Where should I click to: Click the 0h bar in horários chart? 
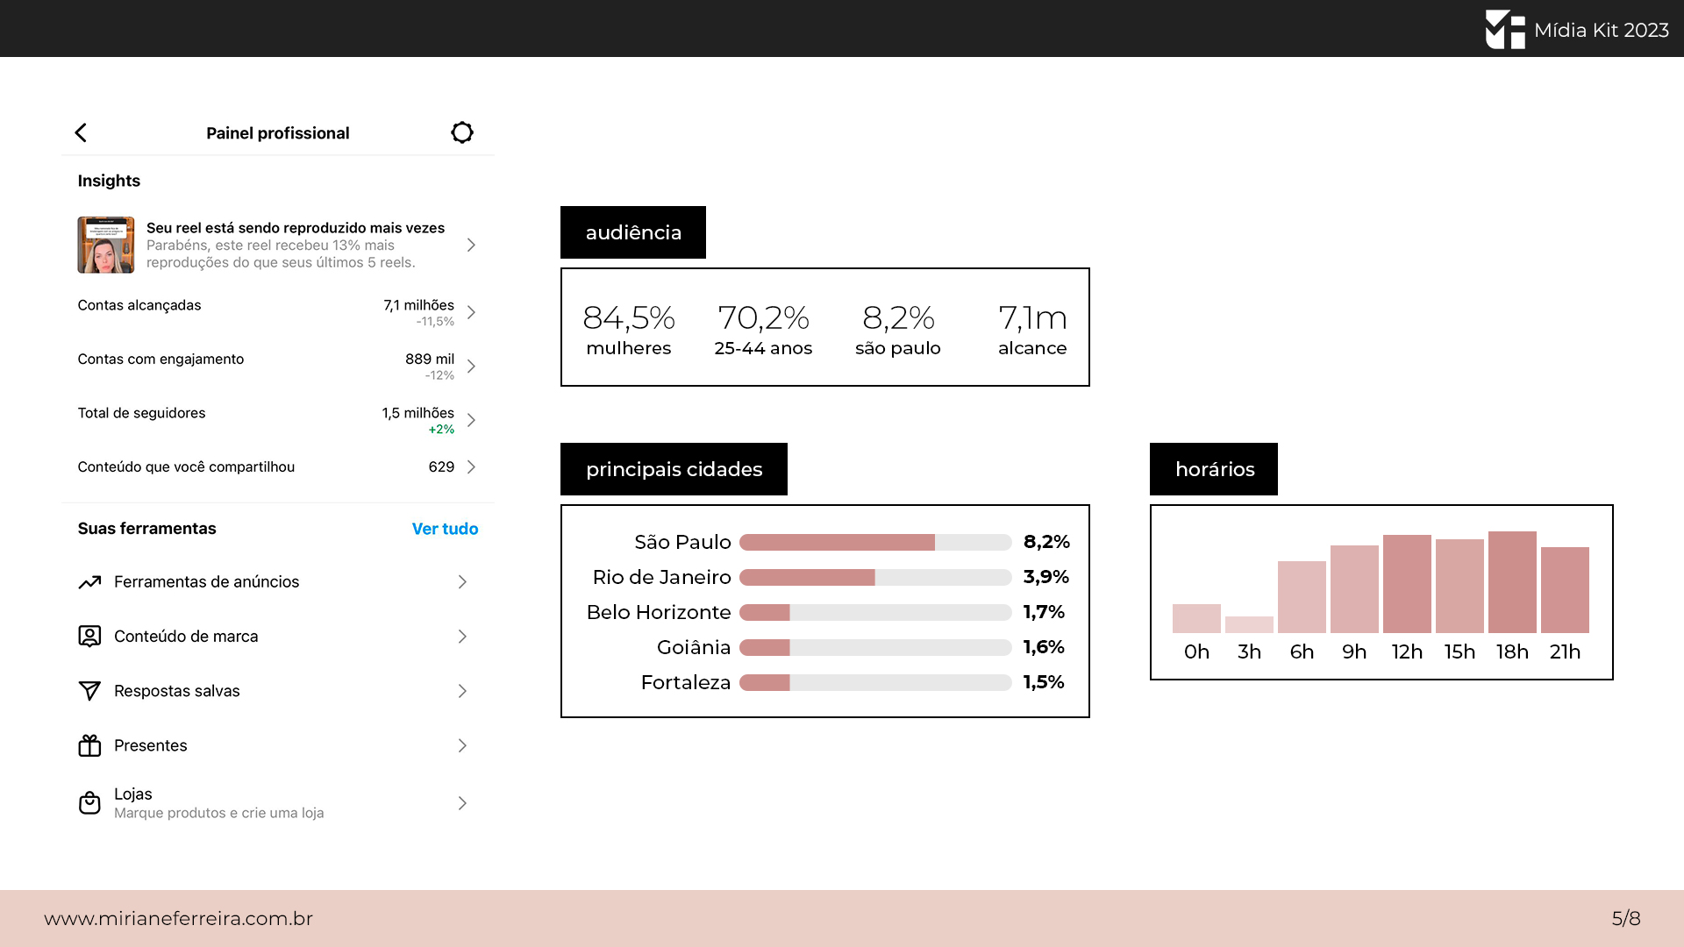[1196, 618]
